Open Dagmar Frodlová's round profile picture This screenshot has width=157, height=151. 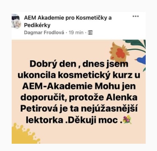[16, 24]
